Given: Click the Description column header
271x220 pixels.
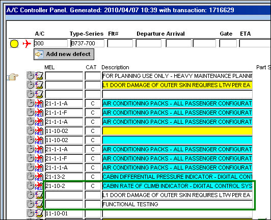Looking at the screenshot, I should click(x=115, y=67).
